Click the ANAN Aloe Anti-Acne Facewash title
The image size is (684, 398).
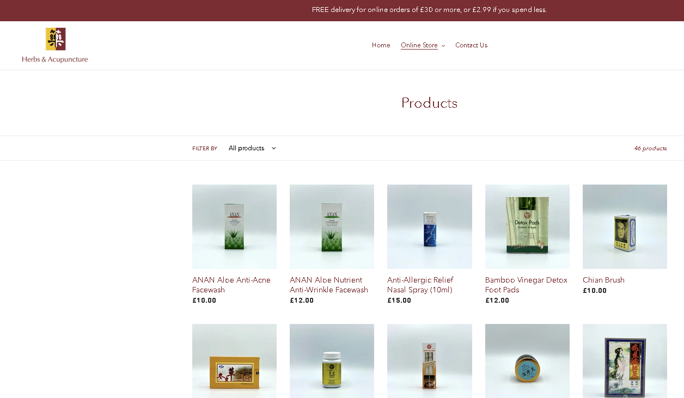pos(231,285)
